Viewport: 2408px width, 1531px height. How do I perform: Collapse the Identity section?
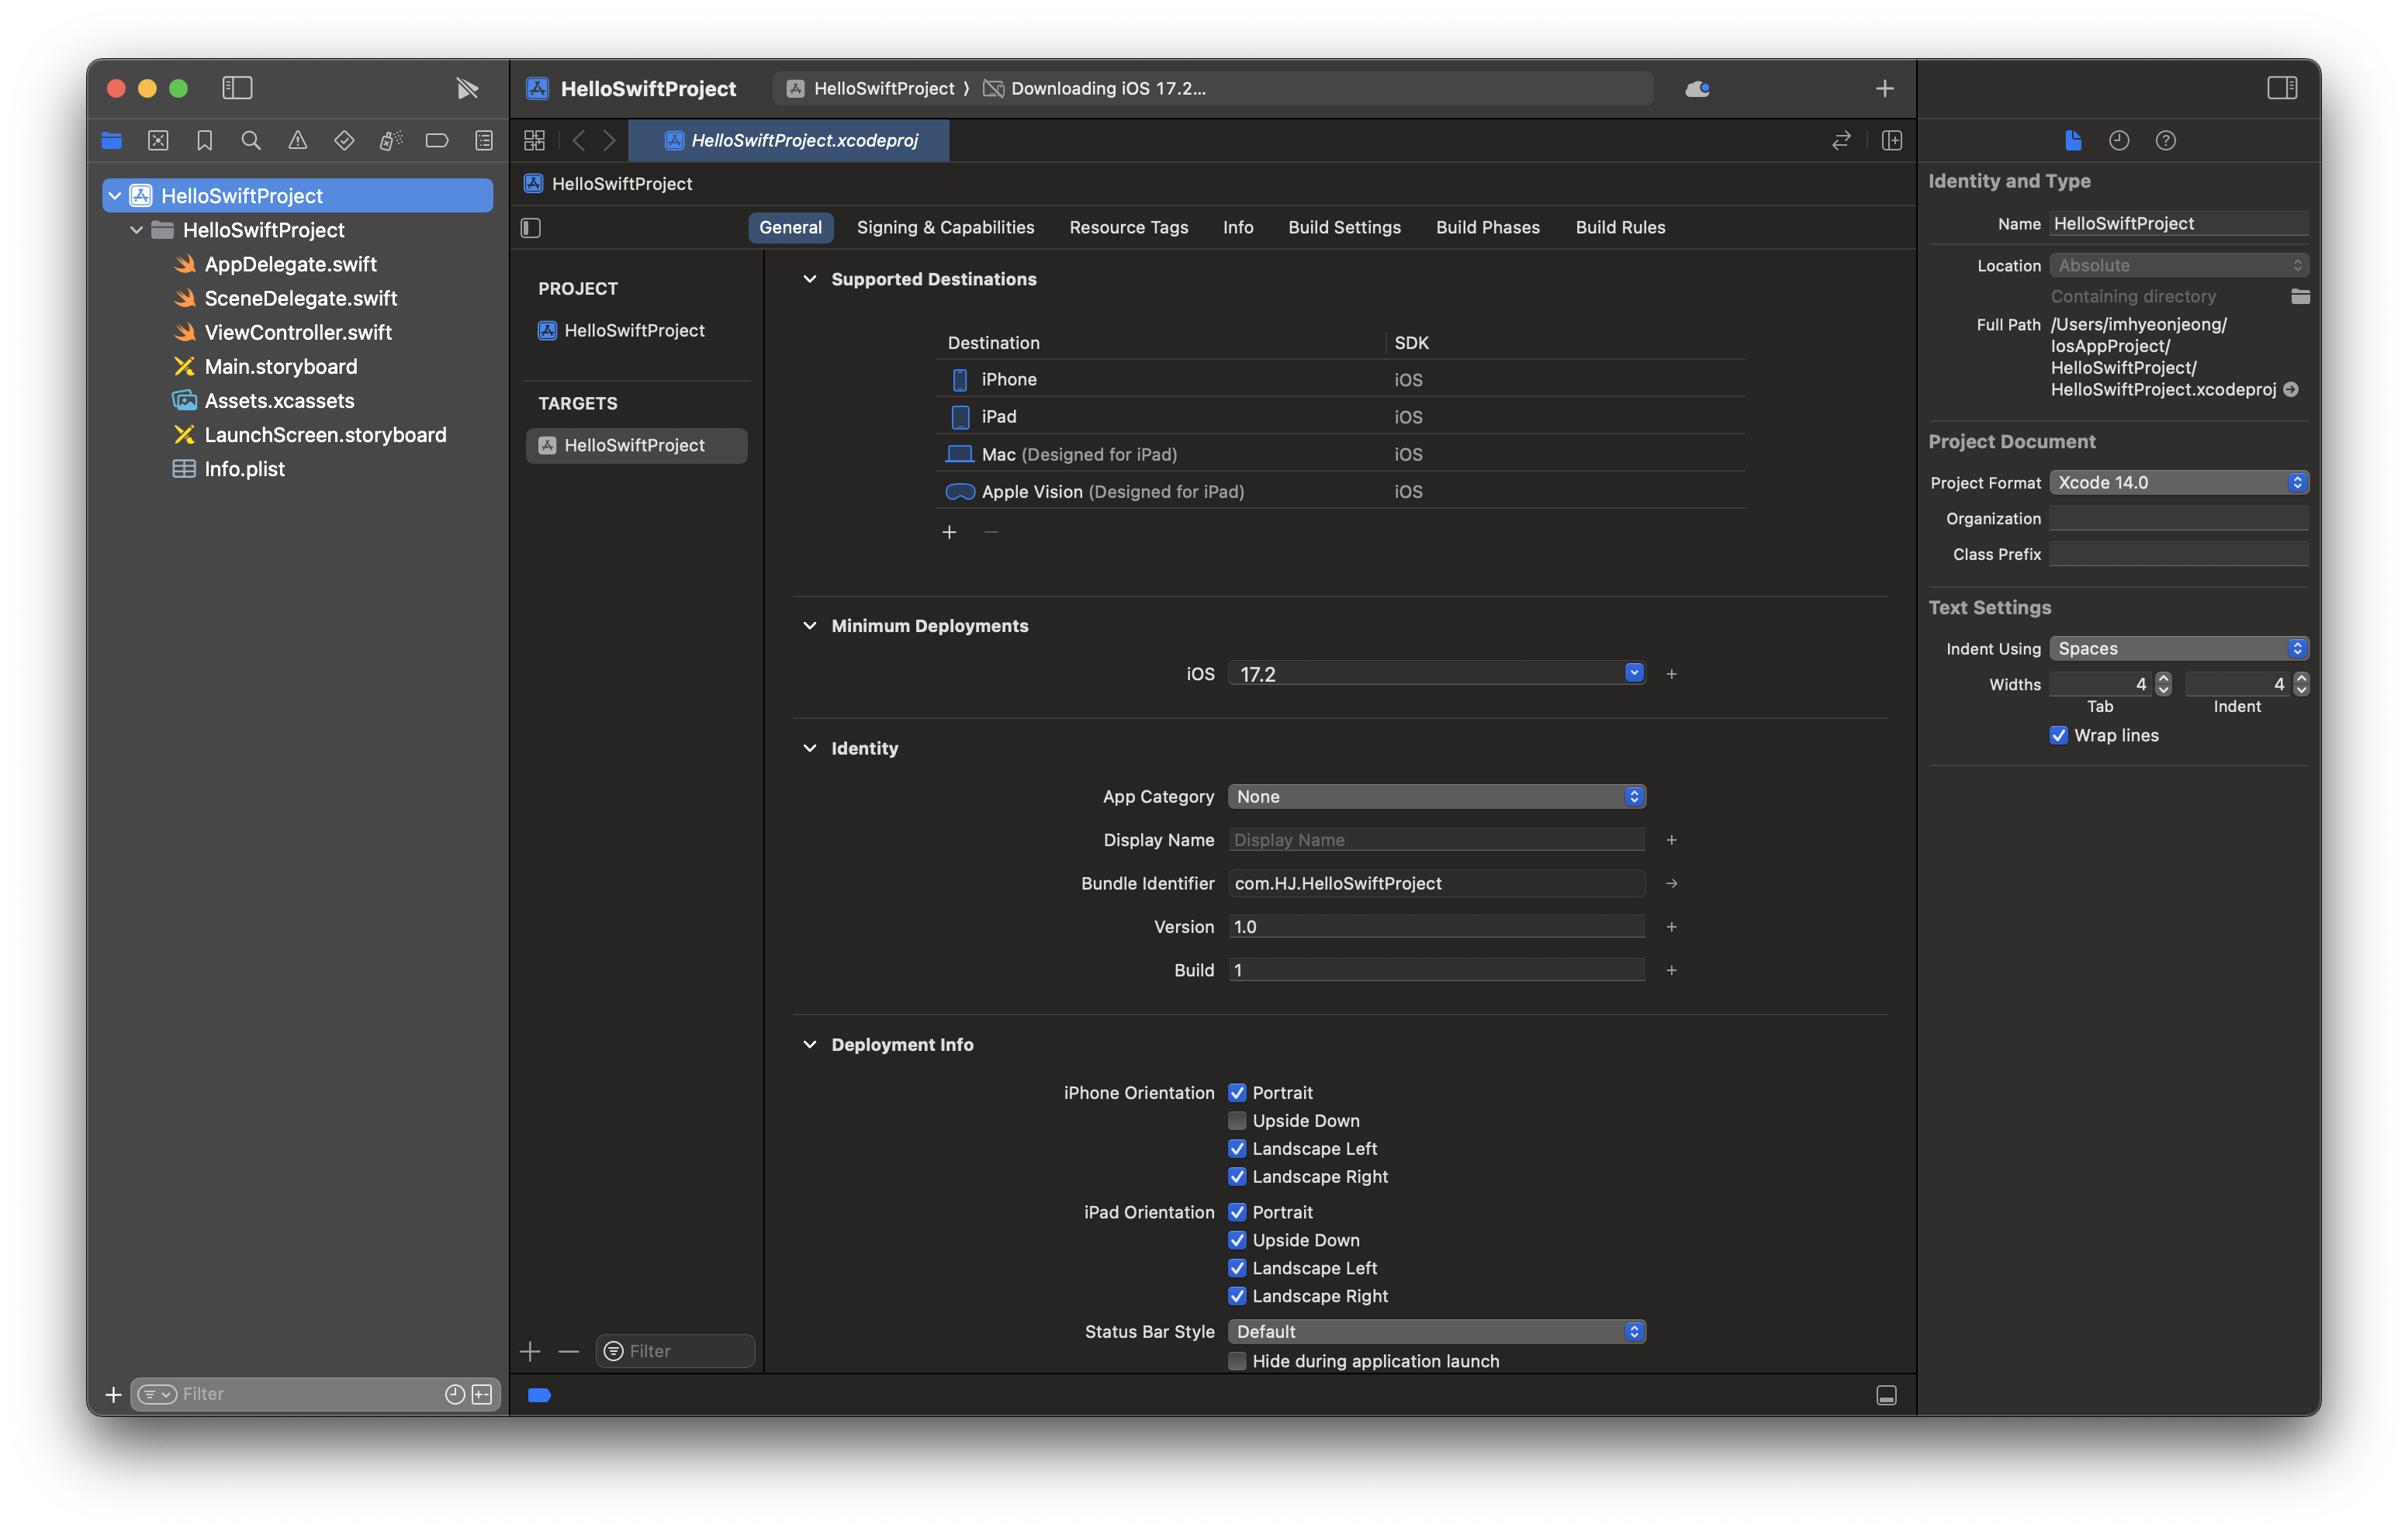click(810, 748)
